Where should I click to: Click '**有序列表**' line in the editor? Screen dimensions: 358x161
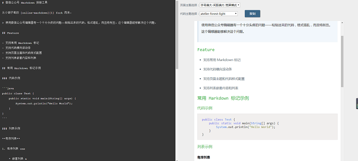(11, 139)
